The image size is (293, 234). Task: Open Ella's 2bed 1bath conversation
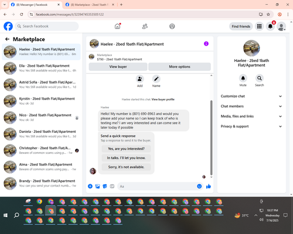(41, 68)
